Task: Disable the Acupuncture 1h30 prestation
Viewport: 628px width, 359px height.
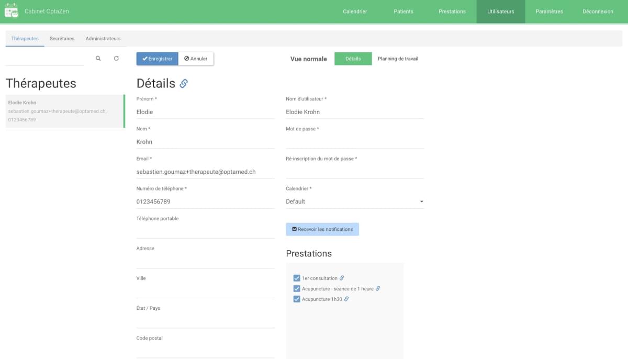Action: (x=297, y=299)
